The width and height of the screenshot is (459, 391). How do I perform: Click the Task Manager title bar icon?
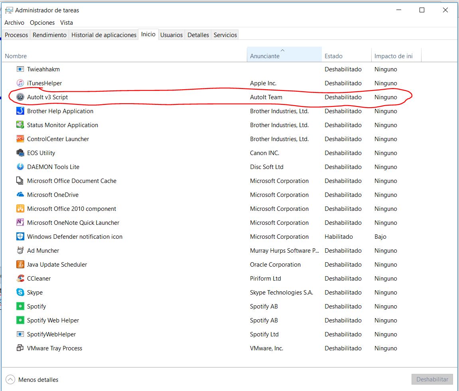[9, 10]
